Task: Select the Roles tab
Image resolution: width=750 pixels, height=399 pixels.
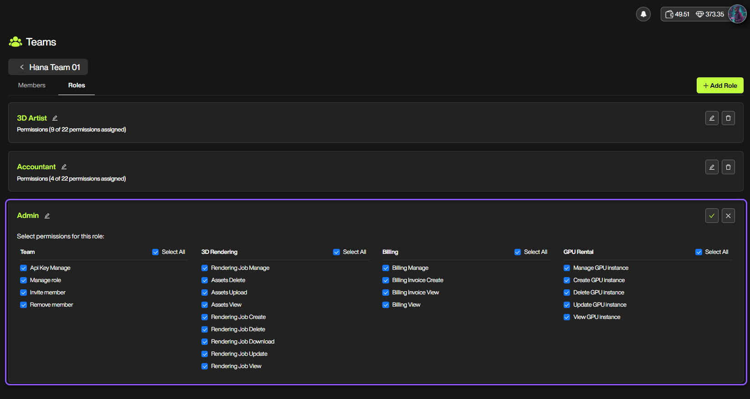Action: [77, 86]
